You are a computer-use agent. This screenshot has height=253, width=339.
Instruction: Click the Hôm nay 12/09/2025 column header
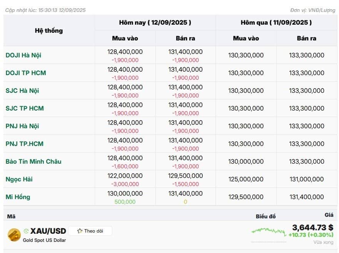point(155,22)
